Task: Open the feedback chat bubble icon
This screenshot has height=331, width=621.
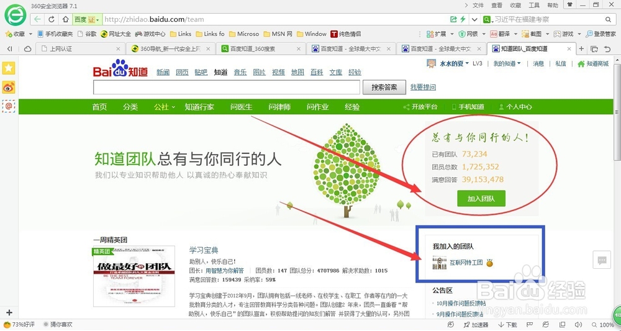Action: click(x=602, y=260)
